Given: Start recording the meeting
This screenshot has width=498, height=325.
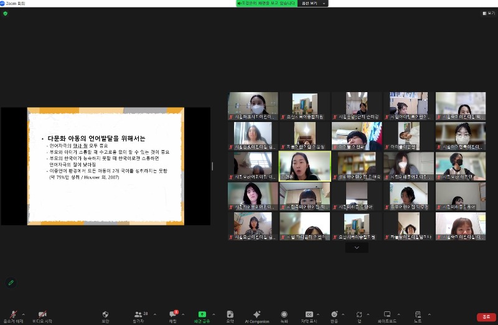Looking at the screenshot, I should pos(284,315).
